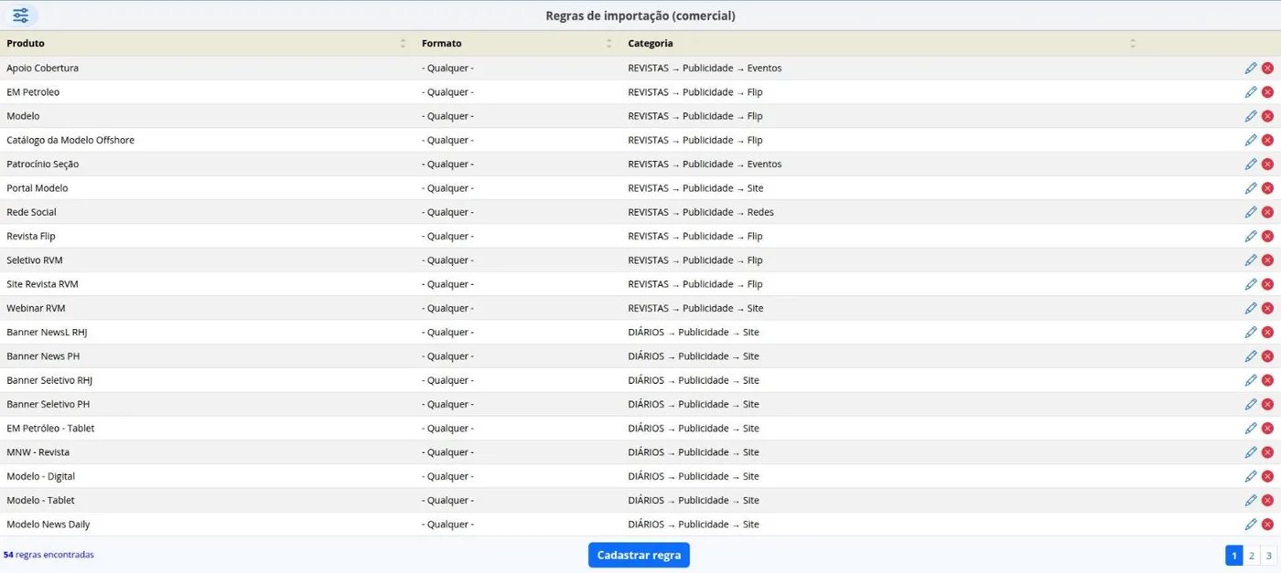Delete the EM Petroleo rule
This screenshot has height=573, width=1281.
pos(1267,91)
